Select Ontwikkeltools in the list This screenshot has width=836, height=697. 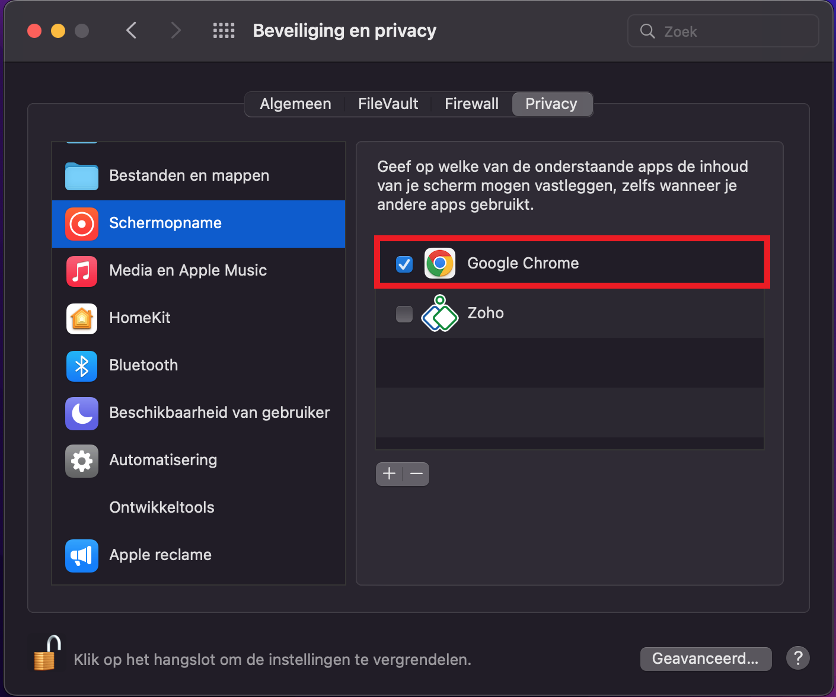pyautogui.click(x=199, y=509)
